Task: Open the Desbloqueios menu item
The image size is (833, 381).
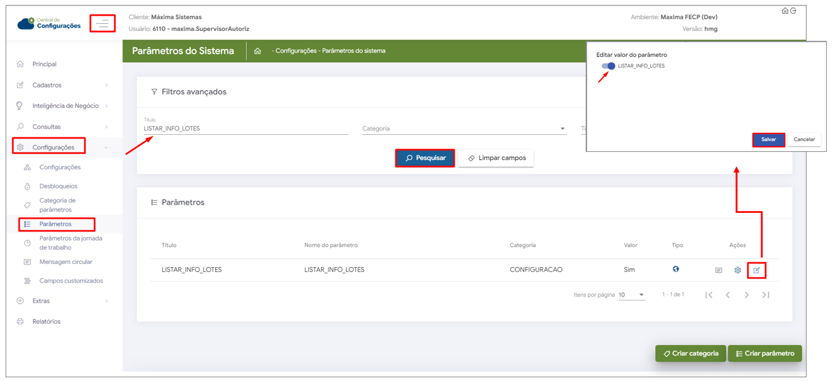Action: 59,186
